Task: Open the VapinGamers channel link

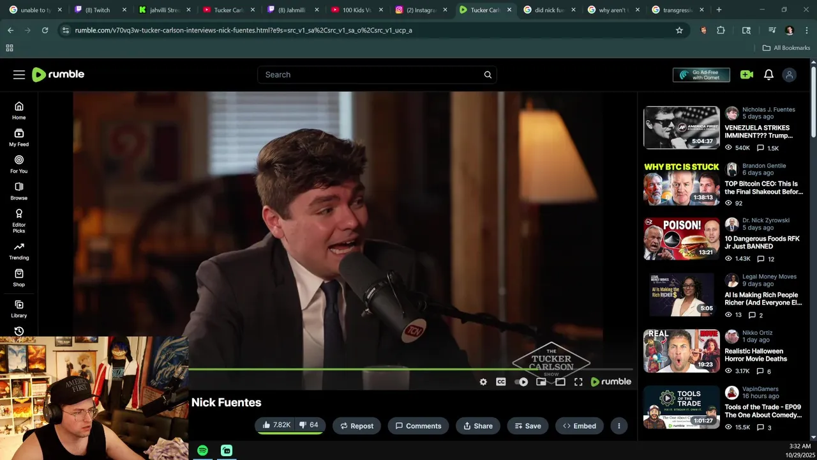Action: tap(760, 389)
